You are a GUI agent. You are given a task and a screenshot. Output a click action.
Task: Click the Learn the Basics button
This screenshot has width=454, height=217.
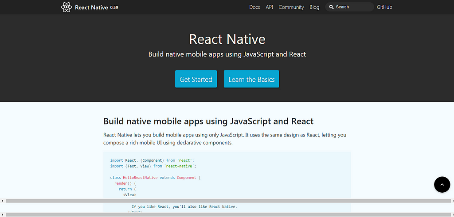(x=252, y=79)
